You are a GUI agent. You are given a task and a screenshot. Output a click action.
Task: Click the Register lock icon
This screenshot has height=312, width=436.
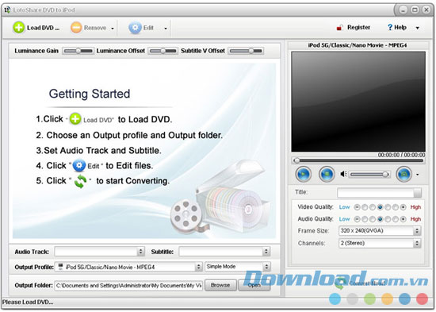point(339,28)
